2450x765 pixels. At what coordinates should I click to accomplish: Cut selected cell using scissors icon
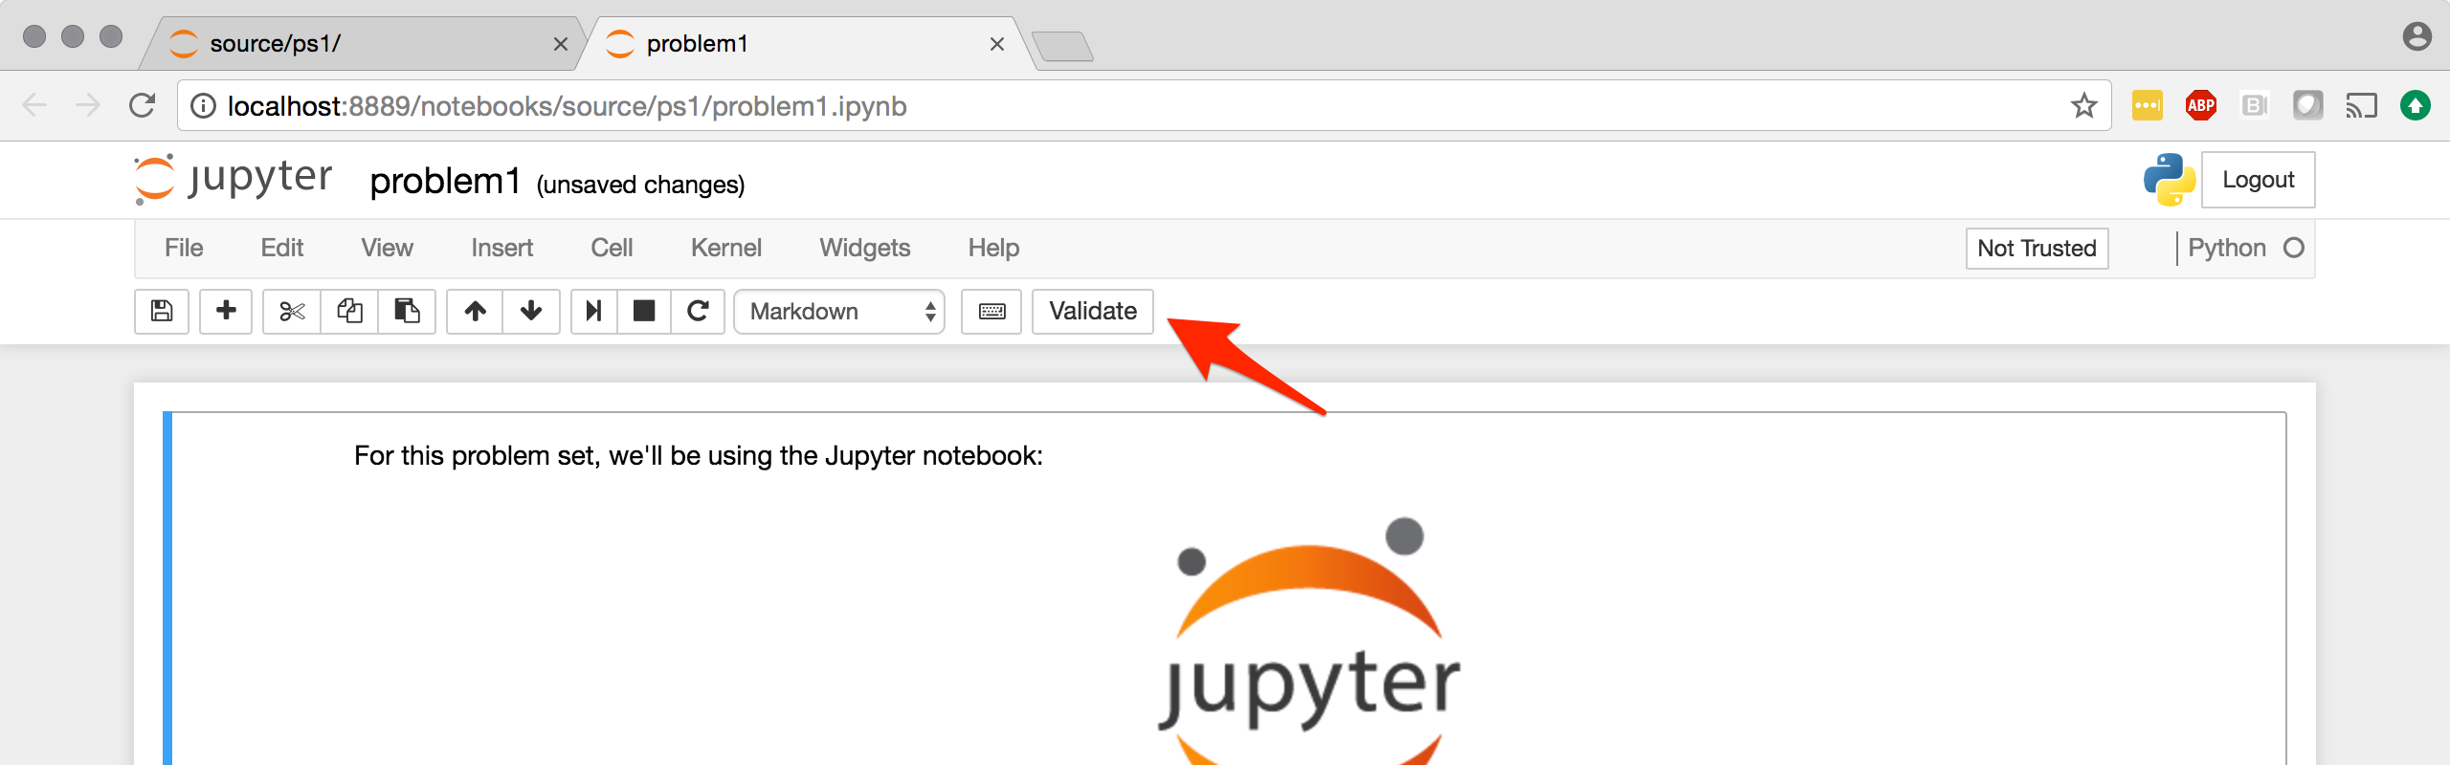point(292,311)
